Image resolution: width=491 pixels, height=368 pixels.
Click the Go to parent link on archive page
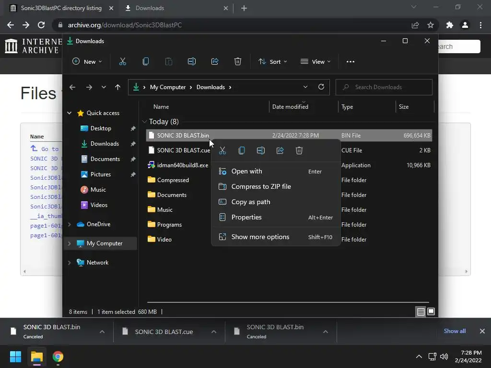click(x=46, y=149)
